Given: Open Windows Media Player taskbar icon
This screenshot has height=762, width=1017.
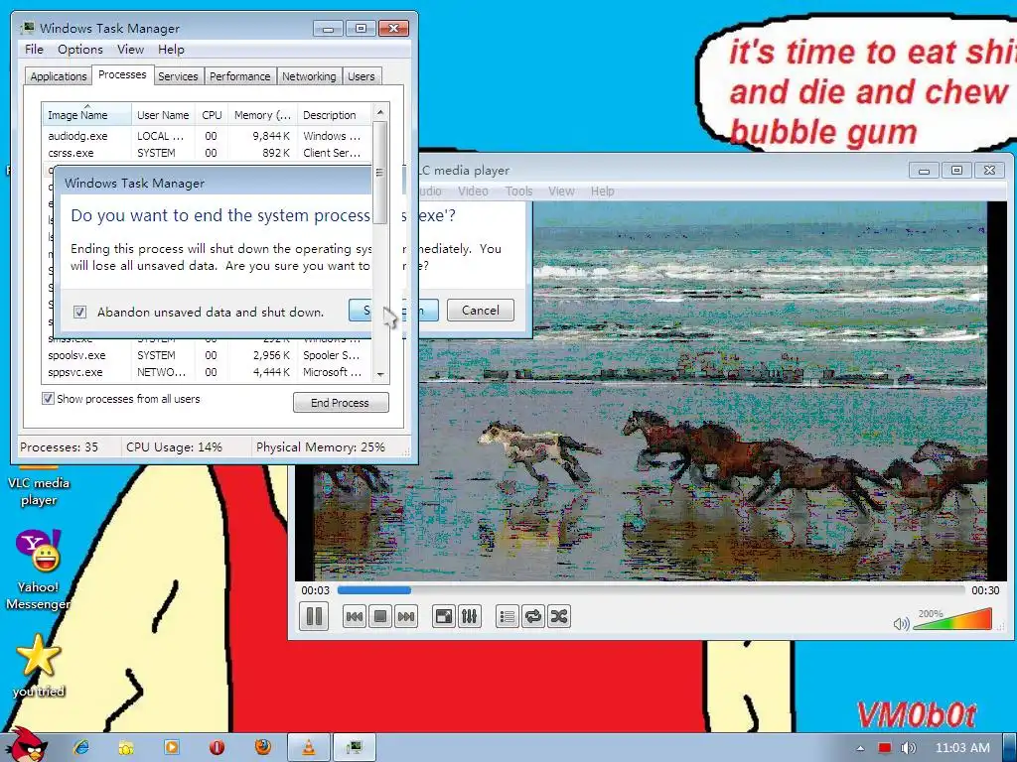Looking at the screenshot, I should pos(171,747).
